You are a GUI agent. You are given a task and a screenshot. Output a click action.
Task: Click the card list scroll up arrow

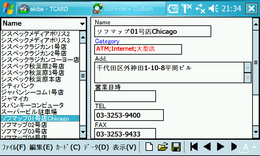click(83, 37)
